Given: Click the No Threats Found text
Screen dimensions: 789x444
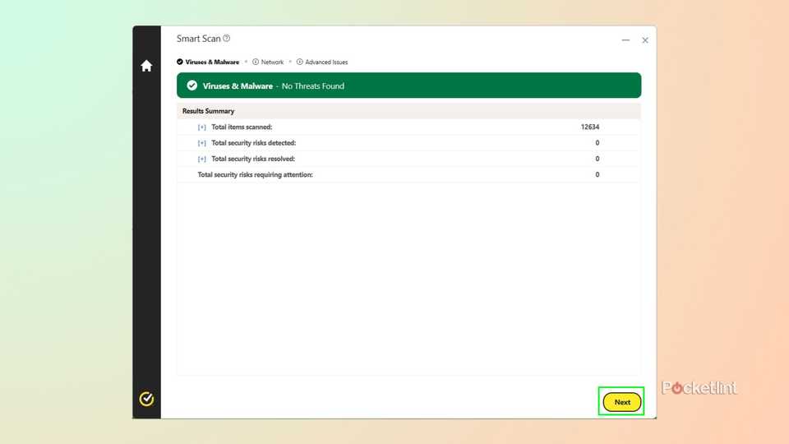Looking at the screenshot, I should (x=313, y=86).
